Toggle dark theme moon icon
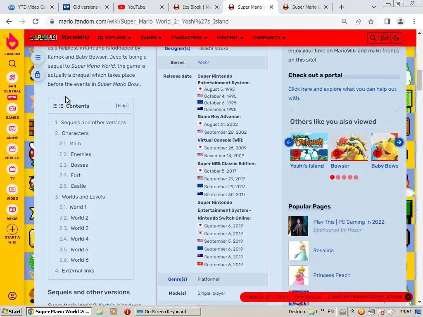The image size is (423, 317). tap(396, 38)
